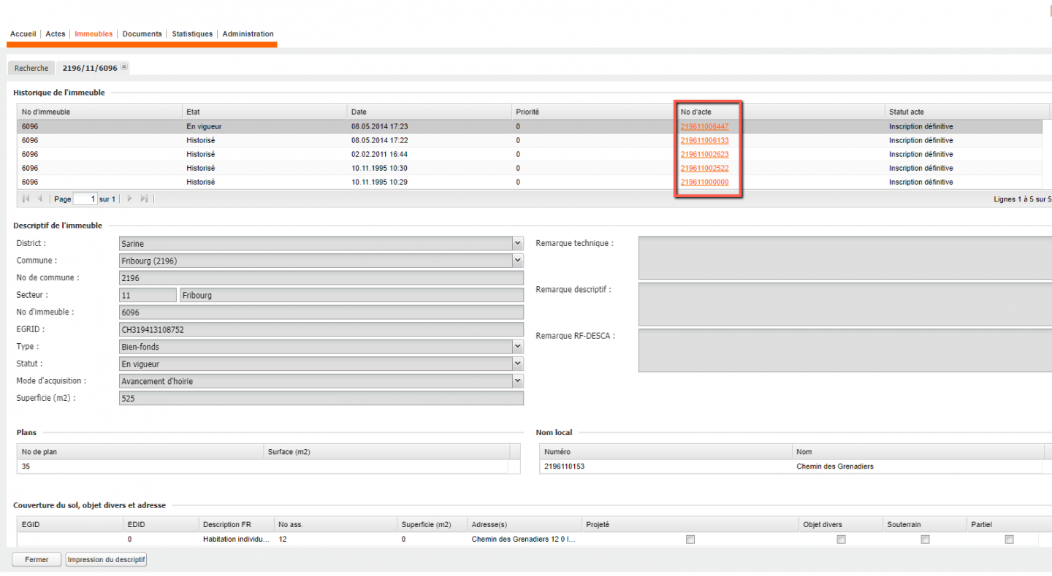The width and height of the screenshot is (1052, 576).
Task: Check the Souterrain checkbox
Action: [925, 539]
